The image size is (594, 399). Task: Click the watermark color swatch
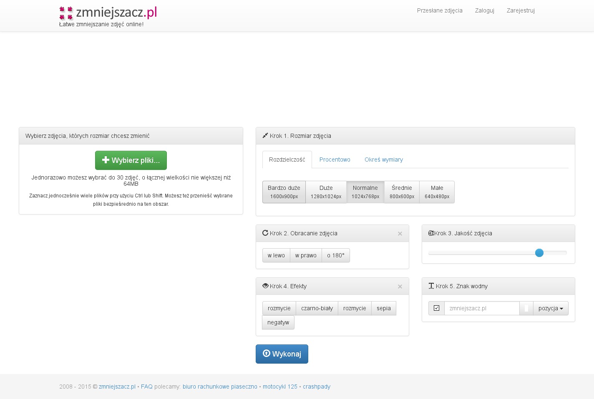pyautogui.click(x=526, y=308)
